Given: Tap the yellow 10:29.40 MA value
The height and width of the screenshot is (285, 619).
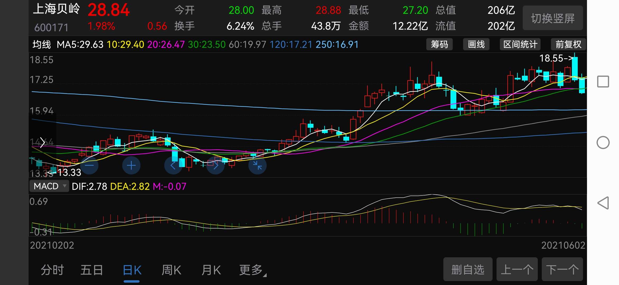Looking at the screenshot, I should 125,44.
